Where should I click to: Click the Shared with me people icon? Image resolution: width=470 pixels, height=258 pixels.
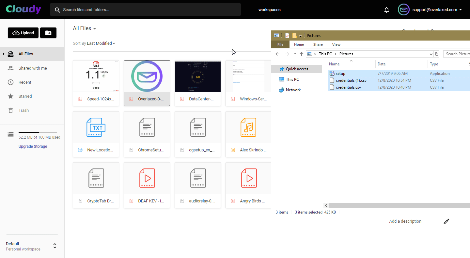(11, 68)
